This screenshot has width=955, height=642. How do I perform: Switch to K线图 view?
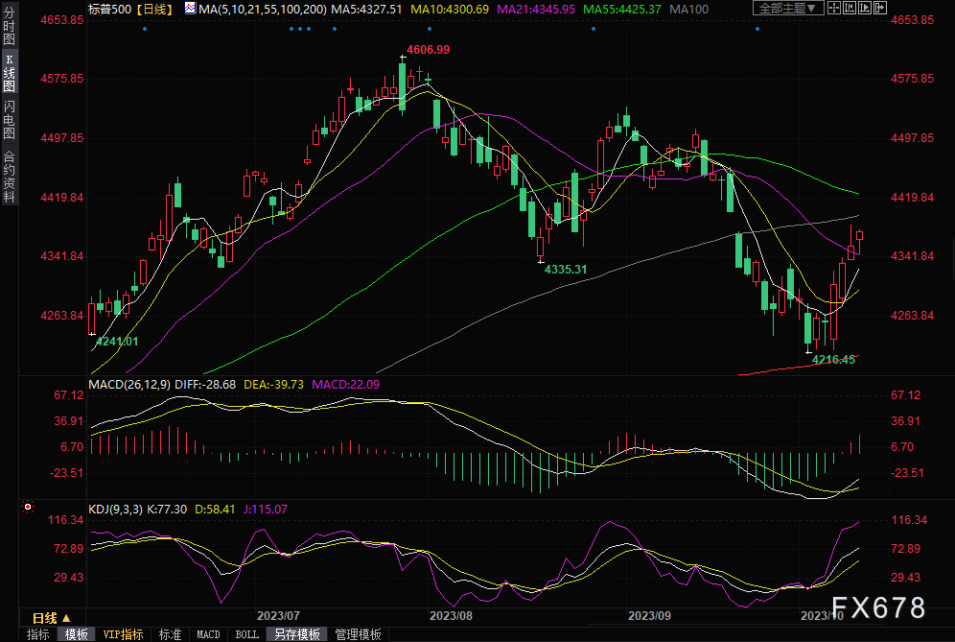pos(10,73)
